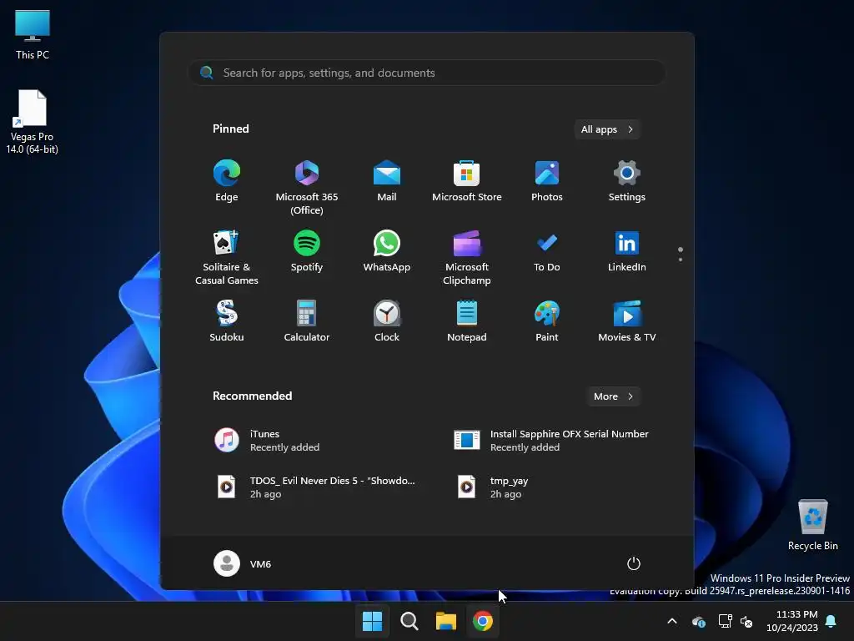Image resolution: width=854 pixels, height=641 pixels.
Task: Launch Microsoft 365 (Office)
Action: [x=307, y=188]
